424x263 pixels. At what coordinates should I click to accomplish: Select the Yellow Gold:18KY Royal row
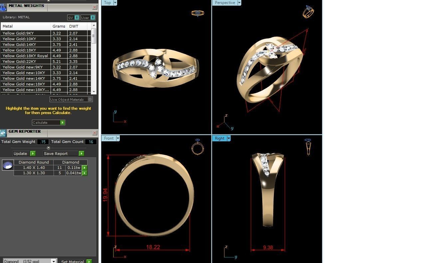tap(46, 56)
